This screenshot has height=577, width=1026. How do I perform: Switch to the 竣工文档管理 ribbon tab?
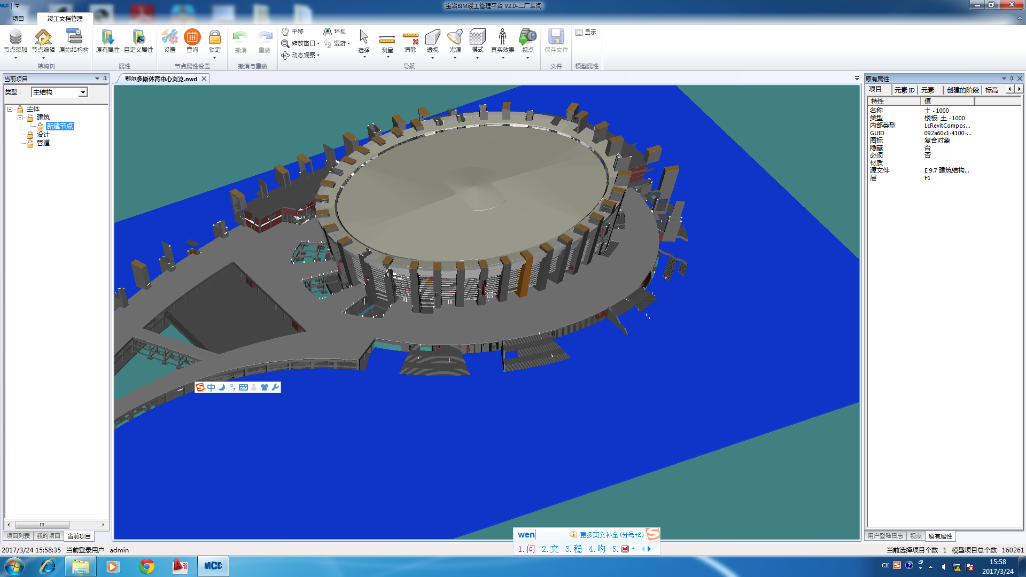(65, 19)
